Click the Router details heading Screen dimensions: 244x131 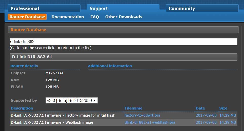pos(24,66)
